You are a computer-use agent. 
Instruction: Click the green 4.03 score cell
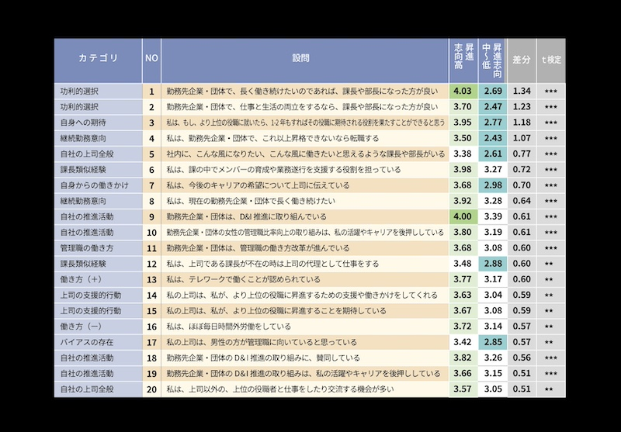(462, 91)
